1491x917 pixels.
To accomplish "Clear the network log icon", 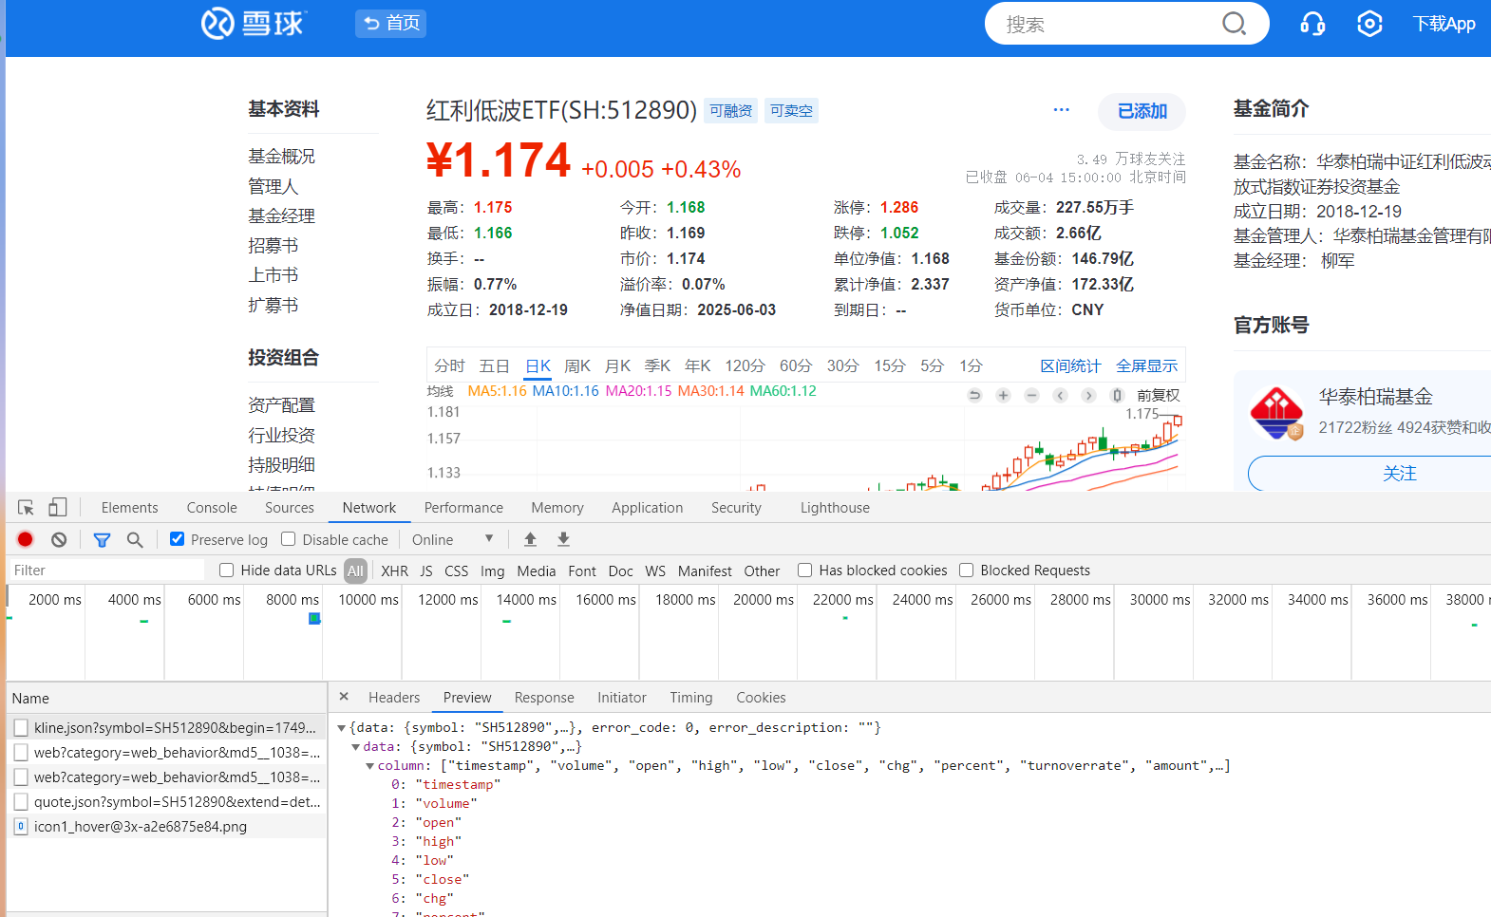I will (59, 539).
